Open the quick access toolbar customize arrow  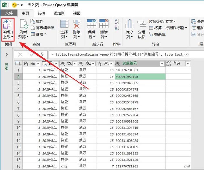tap(22, 5)
